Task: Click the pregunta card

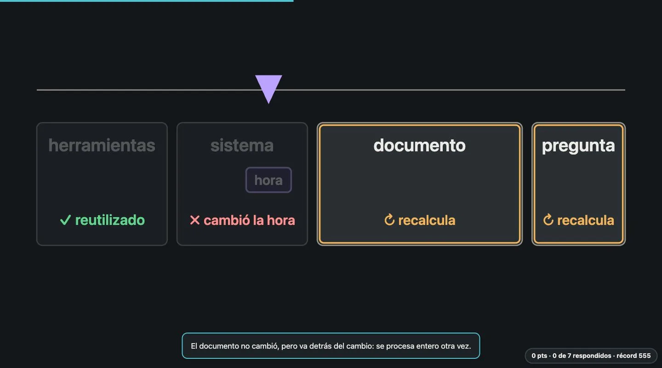Action: [579, 184]
